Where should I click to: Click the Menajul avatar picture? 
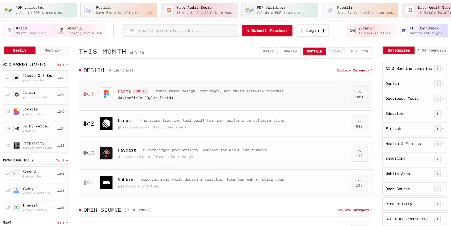61,30
